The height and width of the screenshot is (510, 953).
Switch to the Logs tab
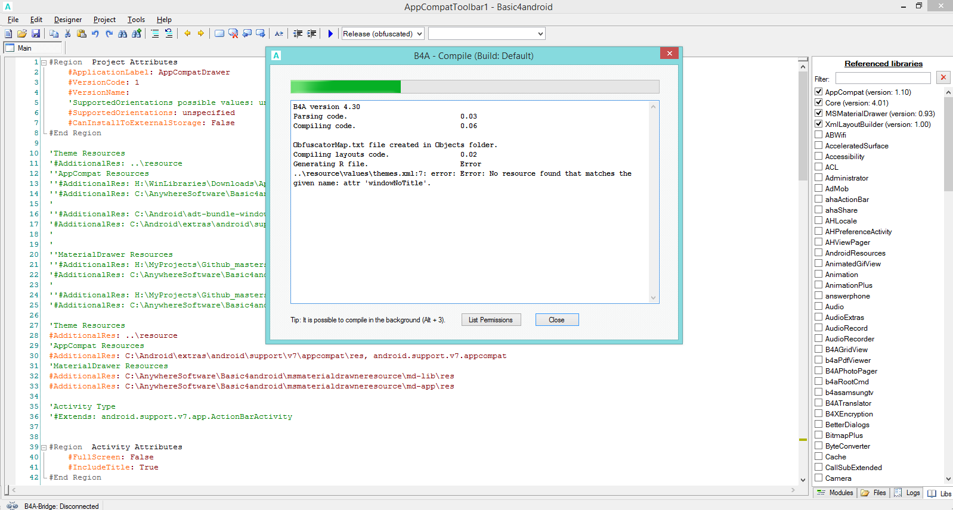click(x=907, y=493)
